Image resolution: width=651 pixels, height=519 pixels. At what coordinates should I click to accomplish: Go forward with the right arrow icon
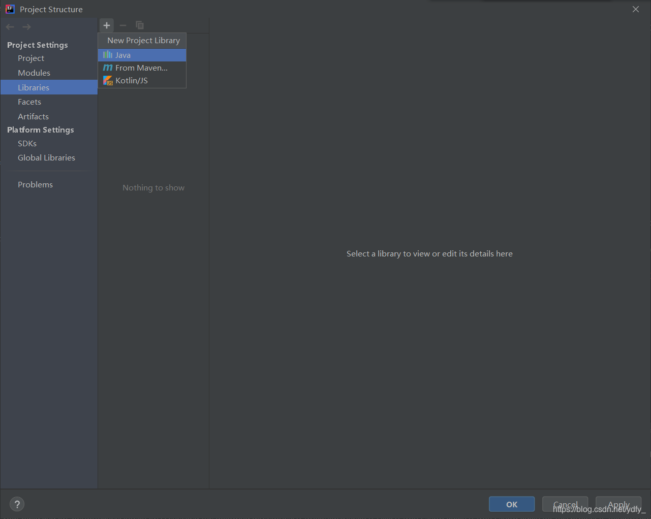click(26, 27)
